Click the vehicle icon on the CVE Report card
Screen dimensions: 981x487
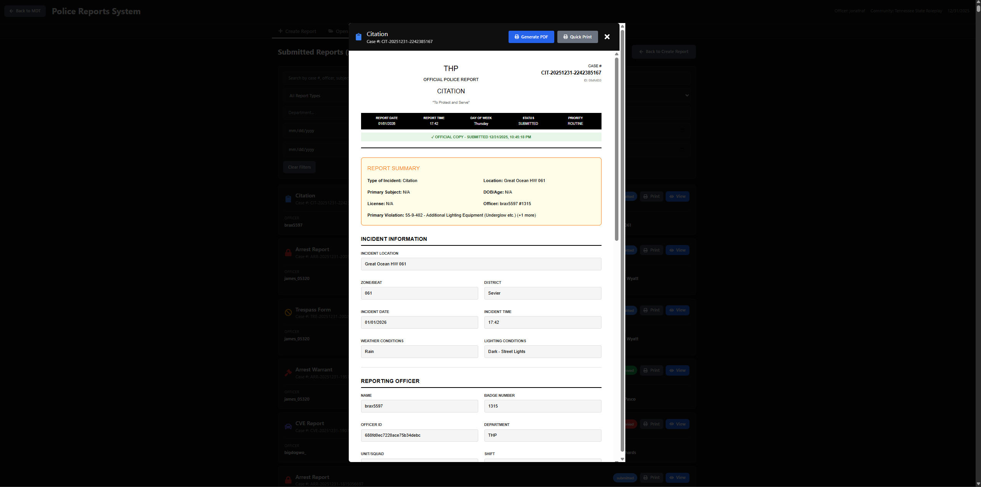pyautogui.click(x=288, y=426)
